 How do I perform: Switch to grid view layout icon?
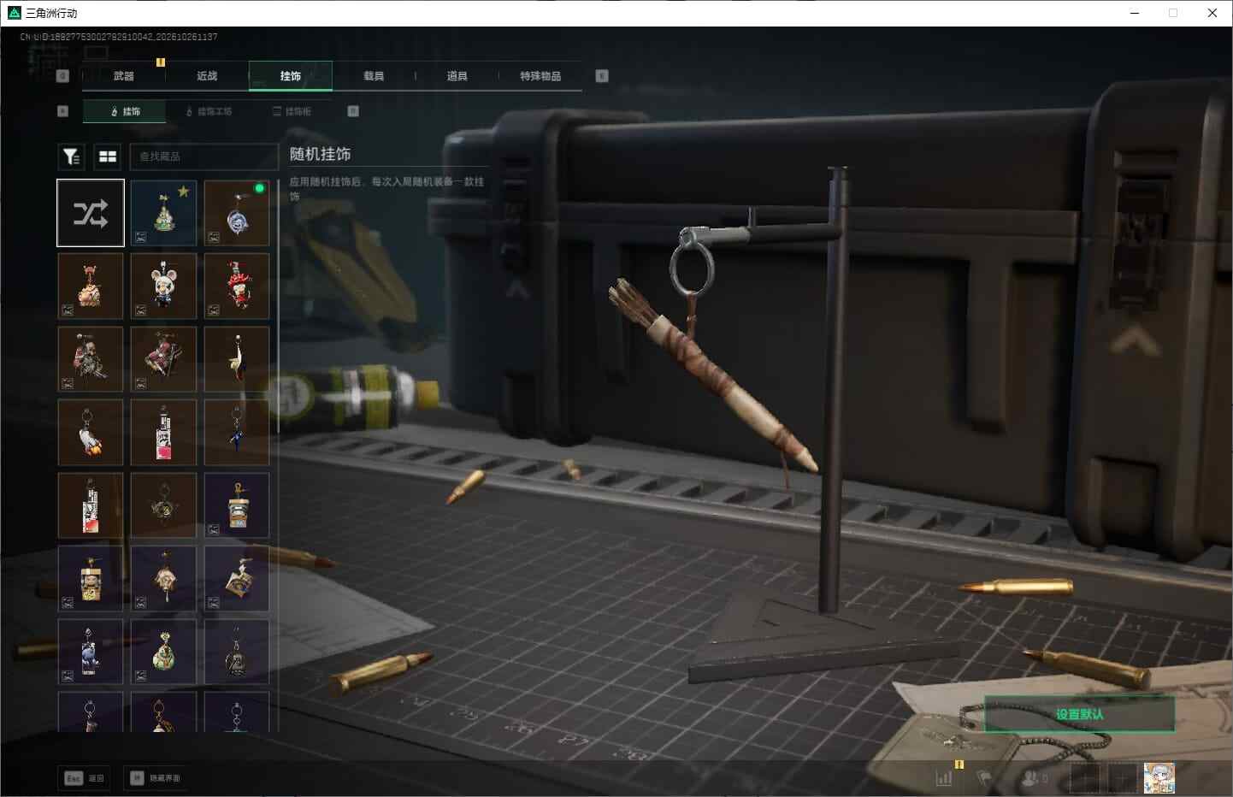(108, 156)
